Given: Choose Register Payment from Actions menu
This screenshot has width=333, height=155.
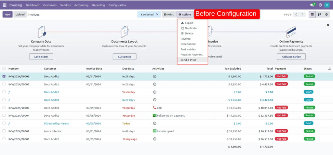Looking at the screenshot, I should (192, 55).
